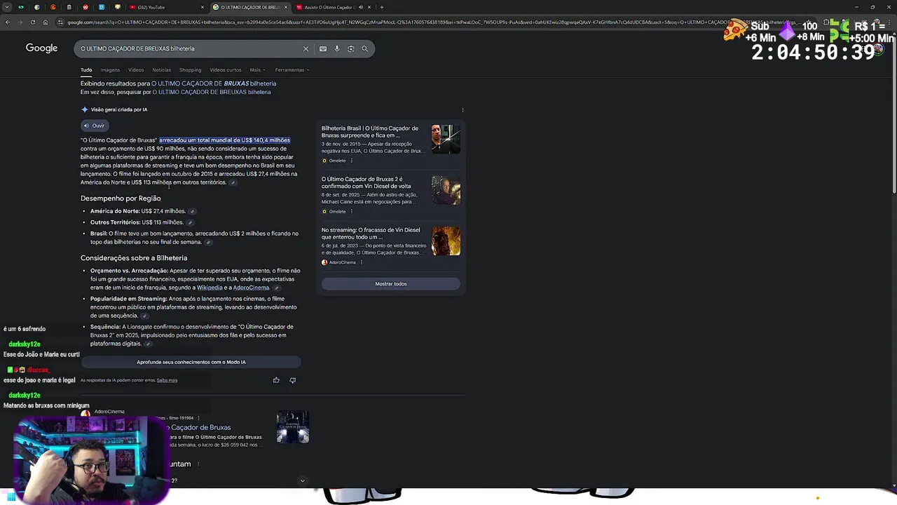Open corrected 'BRUXAS bilheteria' results link
The width and height of the screenshot is (897, 505).
(x=214, y=83)
